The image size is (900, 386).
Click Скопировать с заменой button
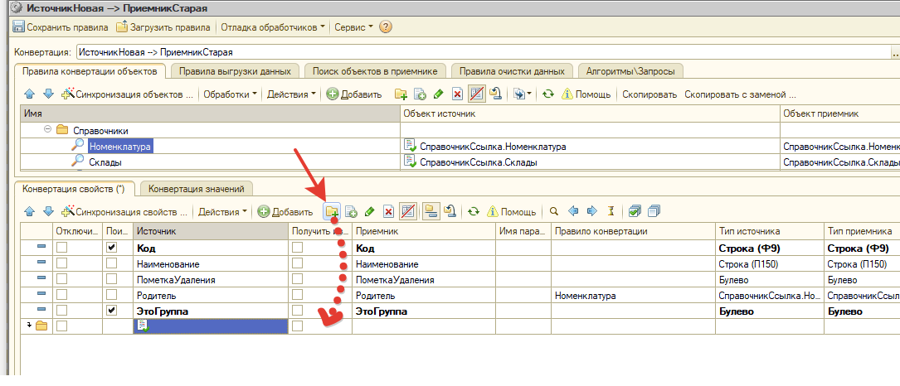[740, 94]
